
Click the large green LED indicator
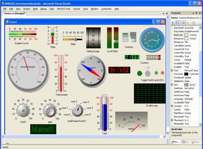point(139,73)
